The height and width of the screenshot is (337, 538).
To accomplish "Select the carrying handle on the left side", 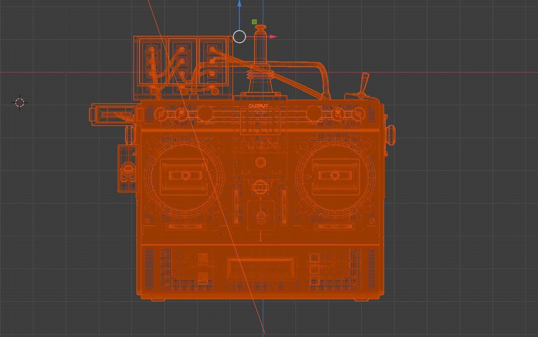I will (113, 115).
